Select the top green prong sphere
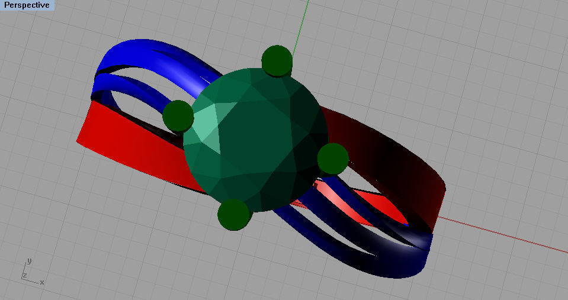This screenshot has width=568, height=300. click(x=277, y=61)
